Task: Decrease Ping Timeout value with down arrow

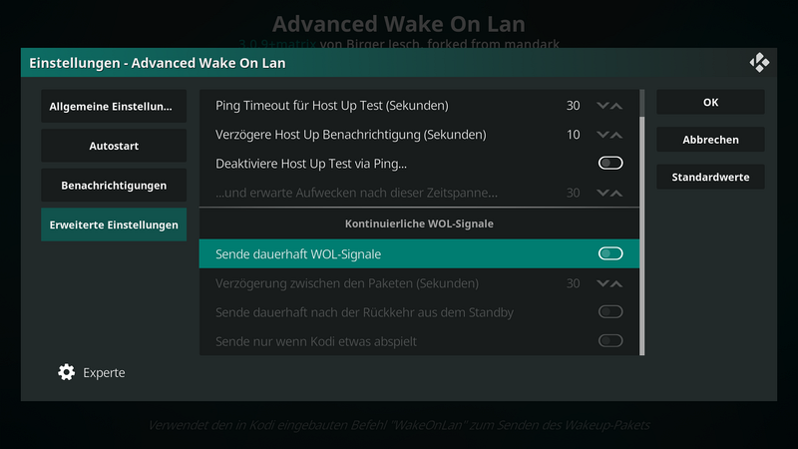Action: [602, 106]
